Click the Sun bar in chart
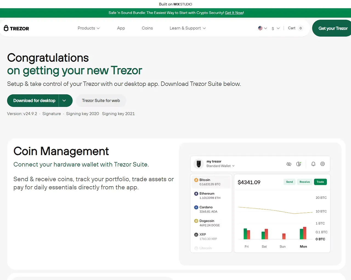The image size is (351, 280). [284, 236]
